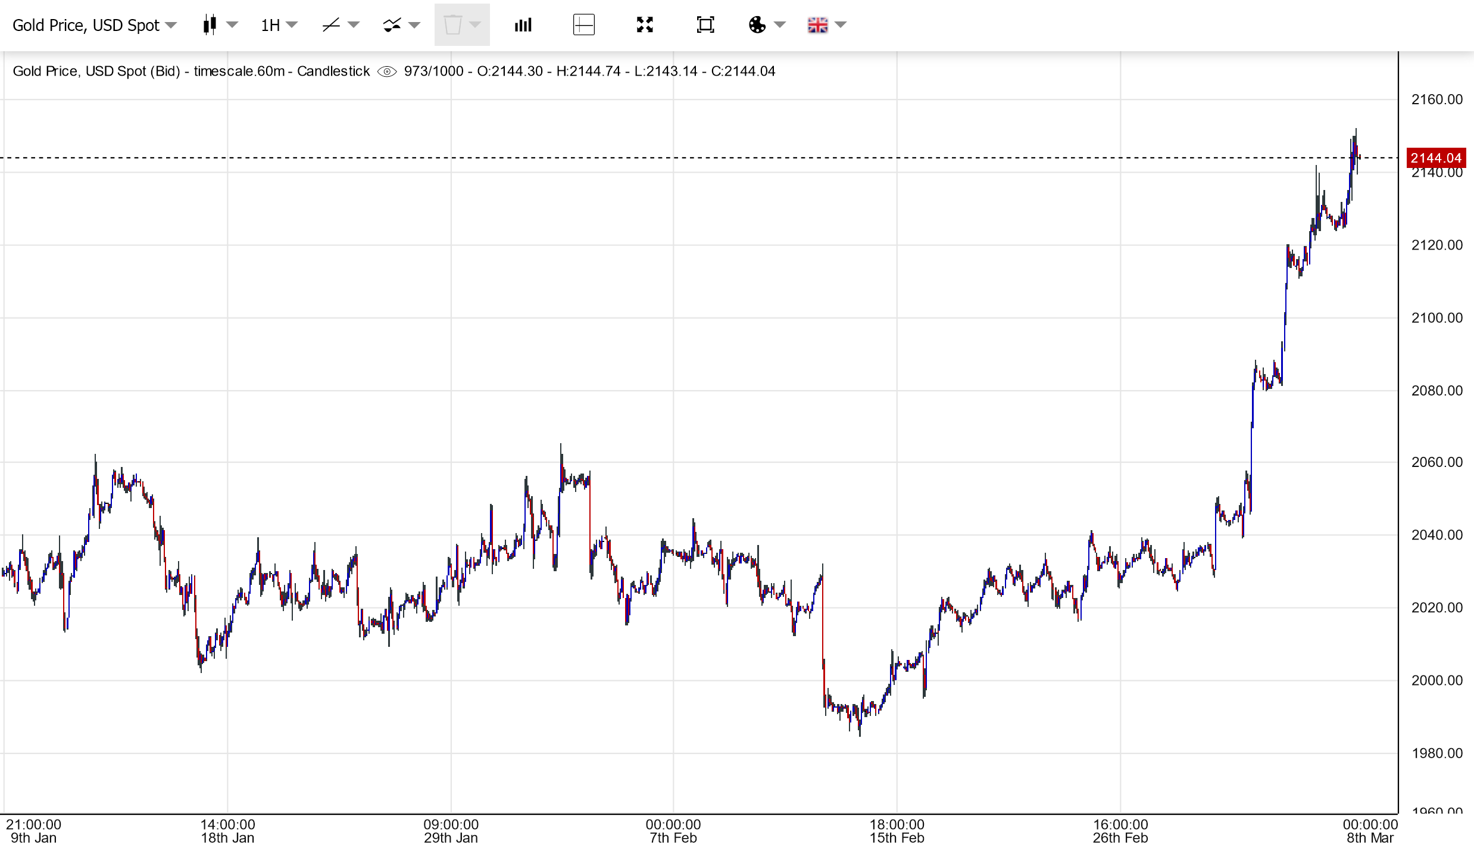The height and width of the screenshot is (844, 1474).
Task: Select the trend line drawing tool
Action: 331,25
